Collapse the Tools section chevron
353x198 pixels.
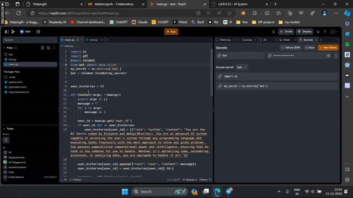point(4,129)
